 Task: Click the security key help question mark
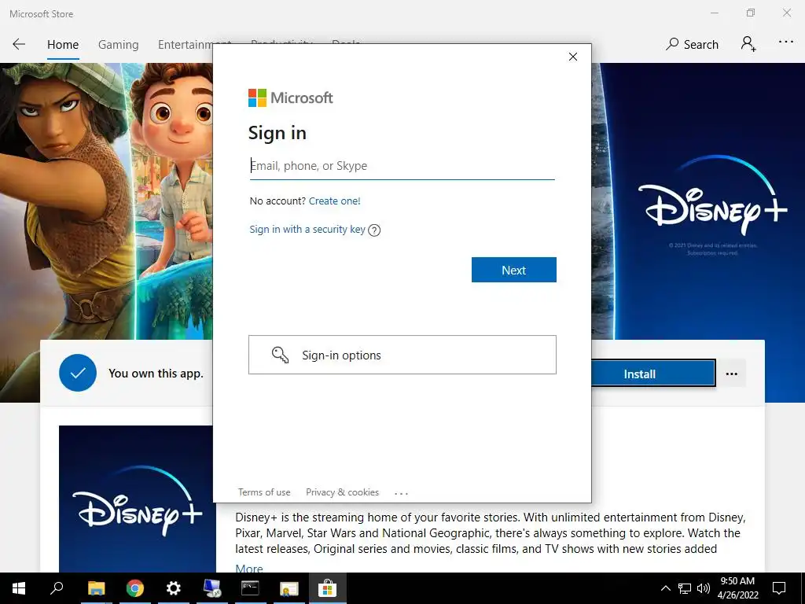(375, 230)
